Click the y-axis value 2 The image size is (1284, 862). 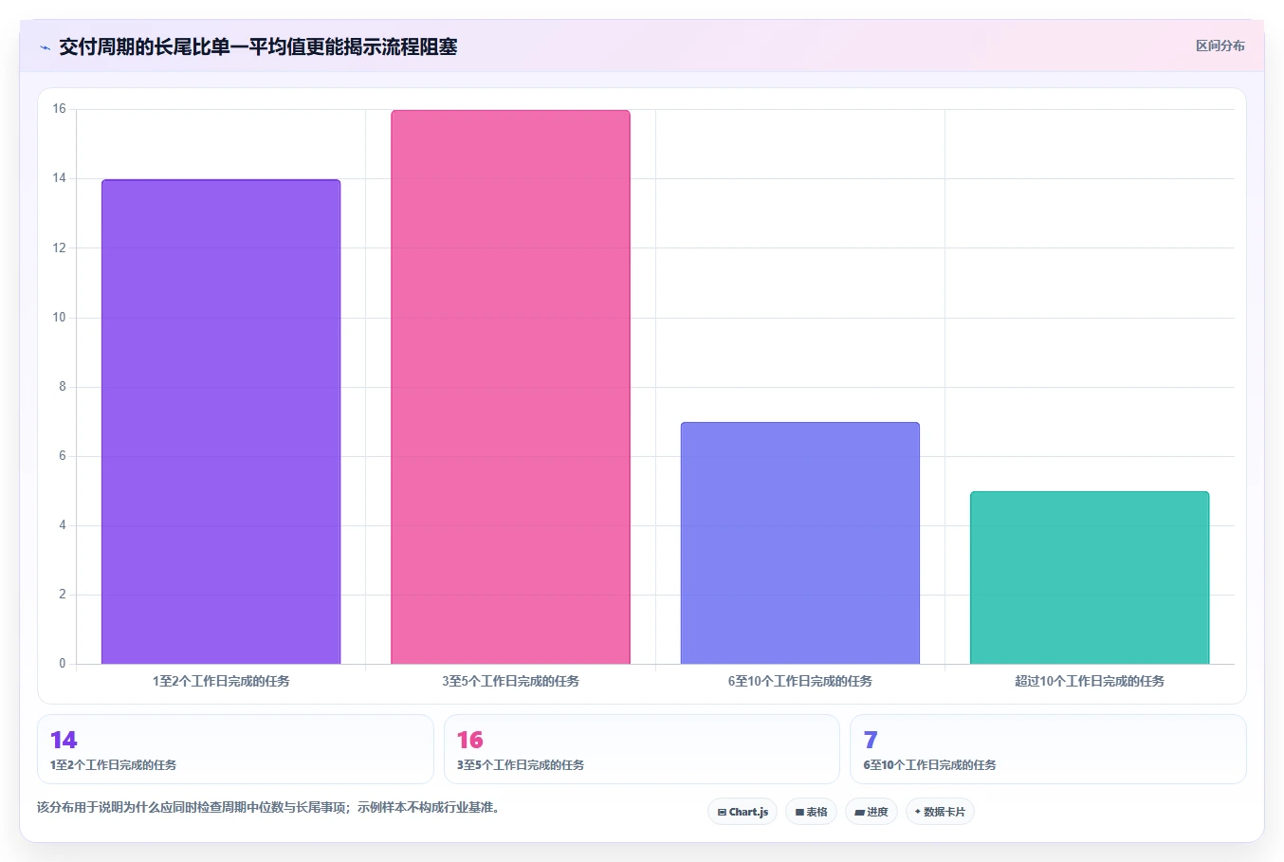pyautogui.click(x=63, y=594)
